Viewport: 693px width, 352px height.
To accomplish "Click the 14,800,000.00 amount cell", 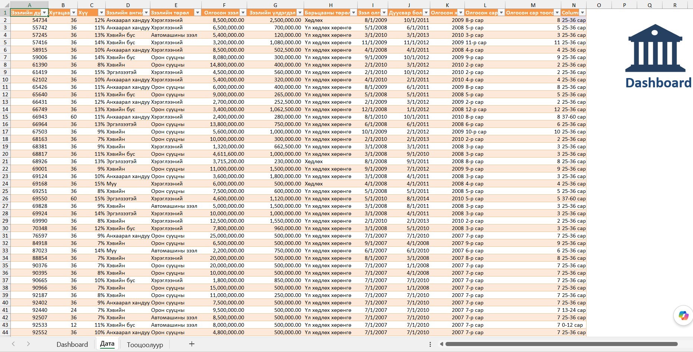I will pyautogui.click(x=224, y=65).
